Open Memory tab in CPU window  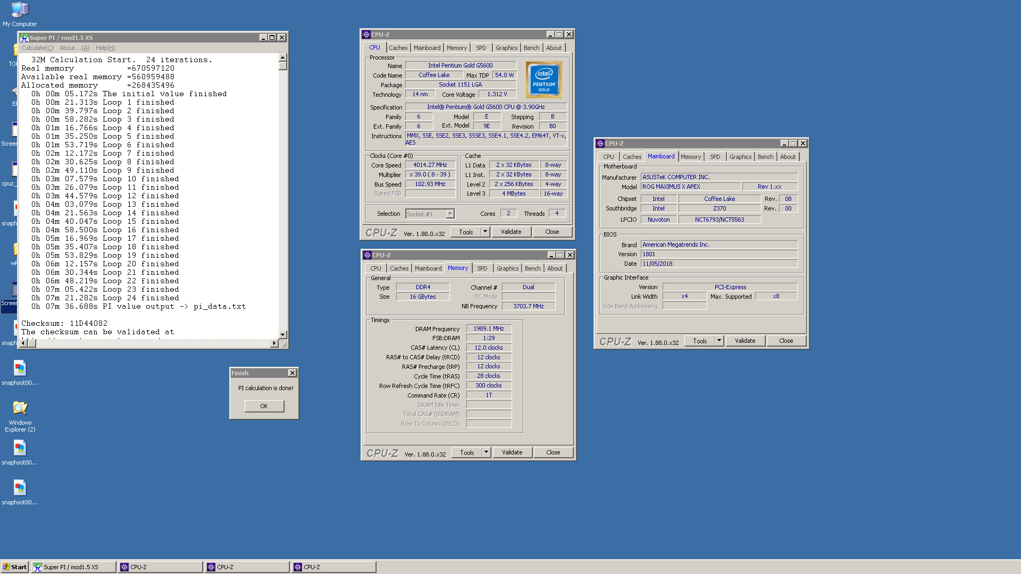[457, 48]
